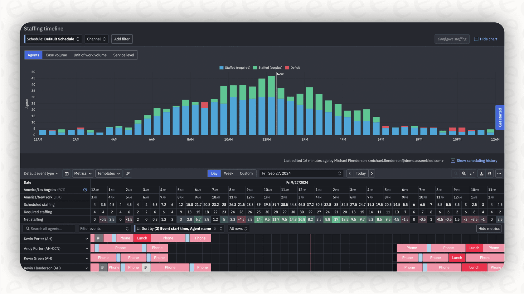Remove the active sort by clicking its X
Image resolution: width=524 pixels, height=294 pixels.
(x=215, y=228)
